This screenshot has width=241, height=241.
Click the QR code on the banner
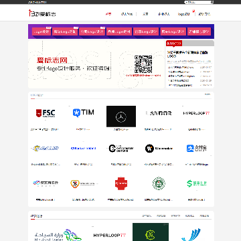pyautogui.click(x=143, y=64)
